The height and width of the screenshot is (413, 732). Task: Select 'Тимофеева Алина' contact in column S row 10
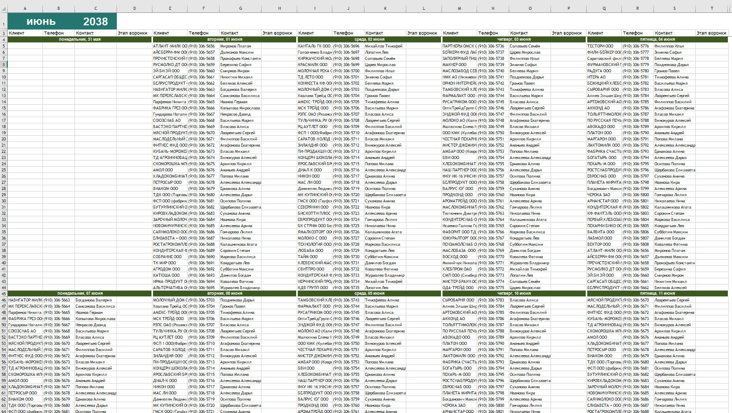click(675, 76)
